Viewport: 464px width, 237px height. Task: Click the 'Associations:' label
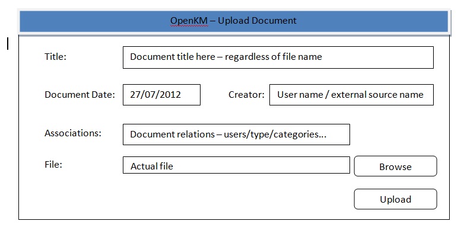(x=73, y=133)
